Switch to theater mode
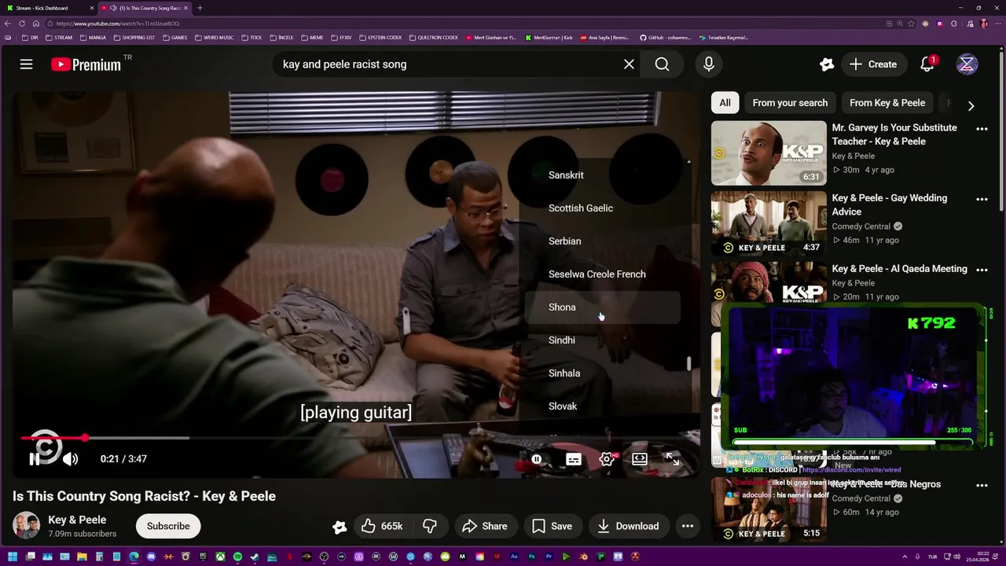This screenshot has width=1006, height=566. pyautogui.click(x=640, y=459)
